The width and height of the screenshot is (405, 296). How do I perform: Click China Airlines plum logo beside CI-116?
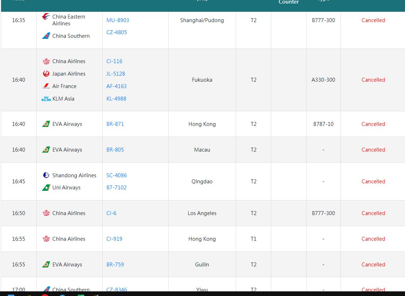coord(46,61)
